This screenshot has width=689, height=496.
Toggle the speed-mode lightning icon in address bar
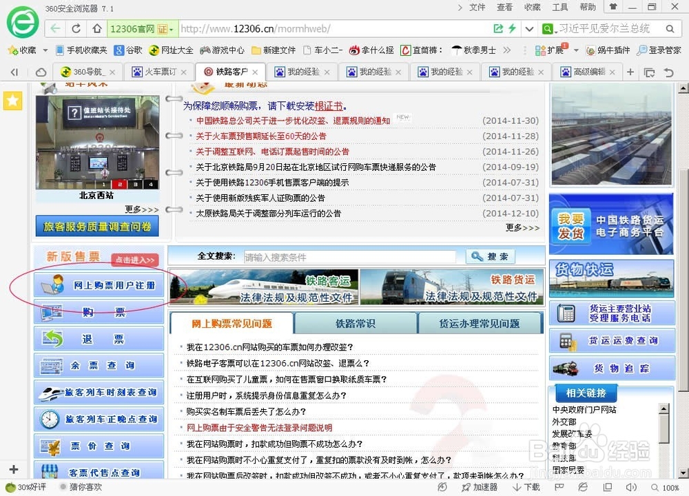coord(513,29)
